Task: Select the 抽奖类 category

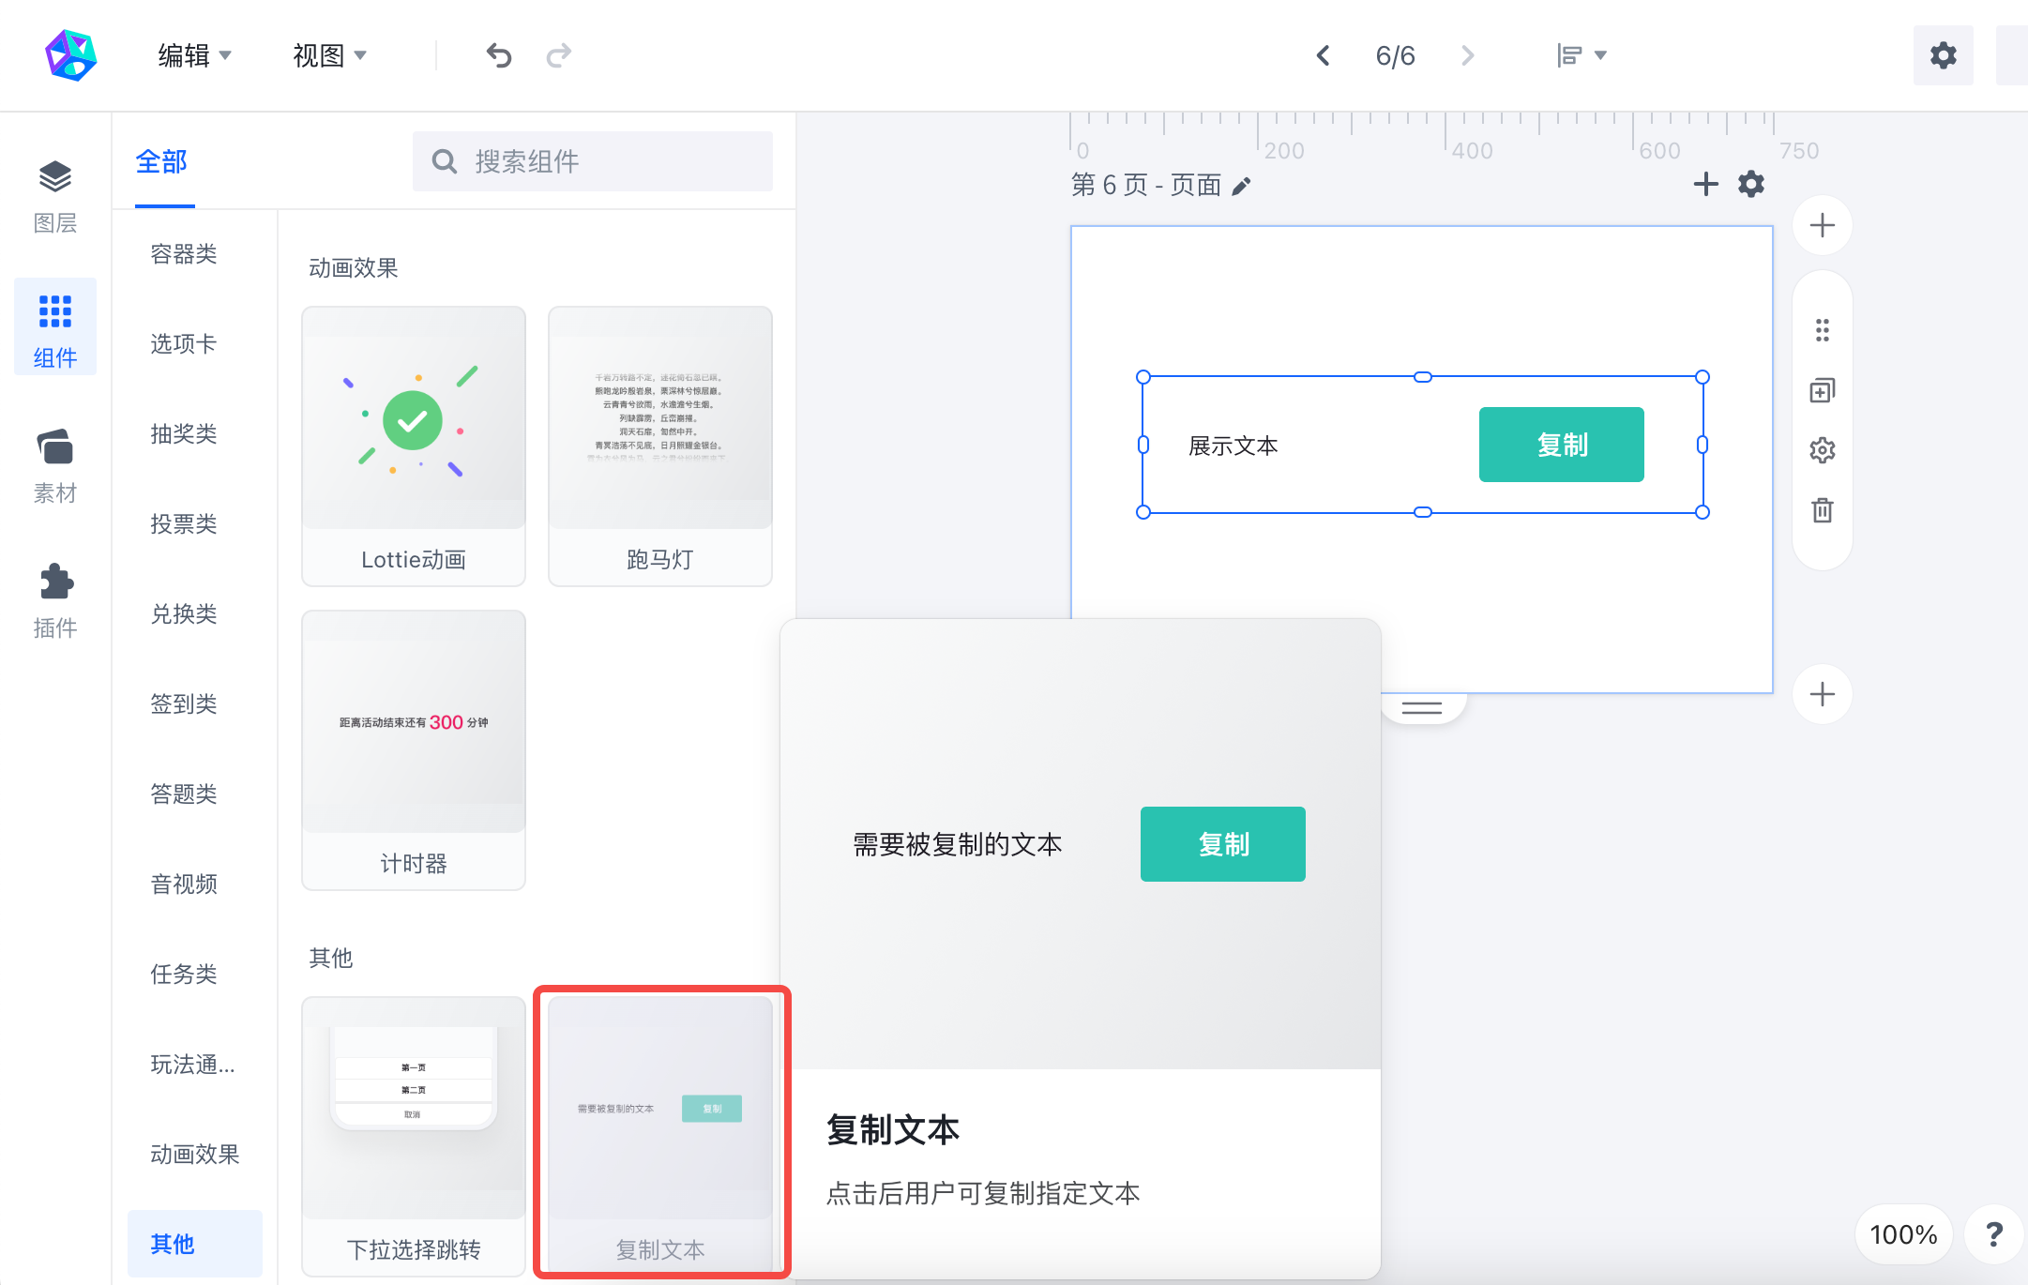Action: click(x=184, y=433)
